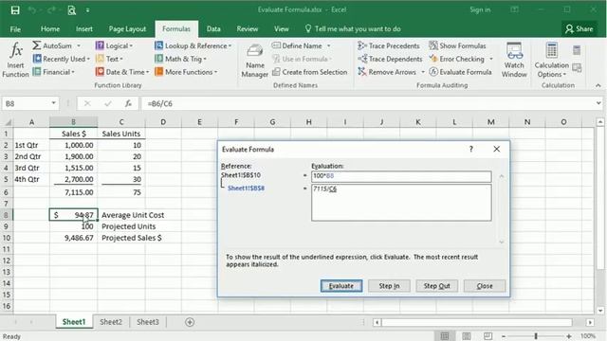Open the Page Layout tab
Screen dimensions: 607x341
(x=127, y=29)
